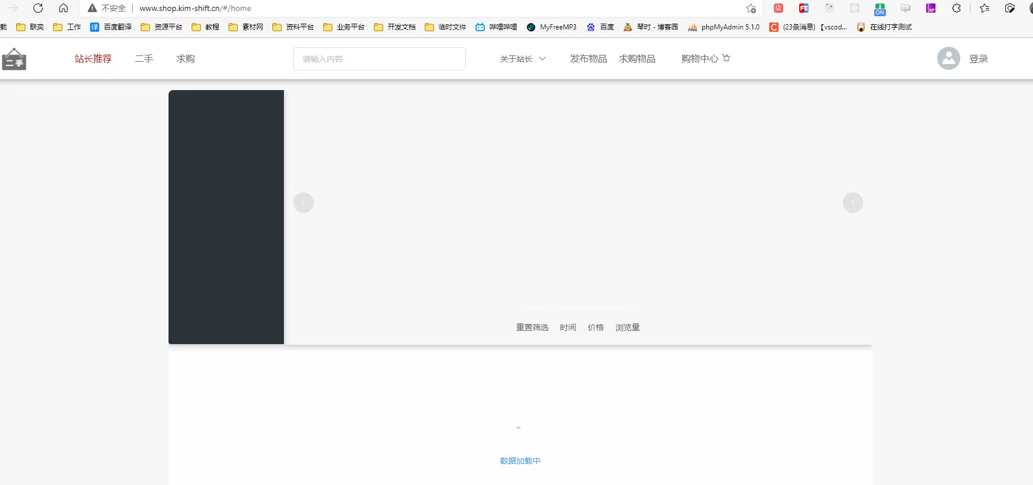The width and height of the screenshot is (1033, 485).
Task: Open the phpMyAdmin 5.1.0 bookmark
Action: (x=724, y=27)
